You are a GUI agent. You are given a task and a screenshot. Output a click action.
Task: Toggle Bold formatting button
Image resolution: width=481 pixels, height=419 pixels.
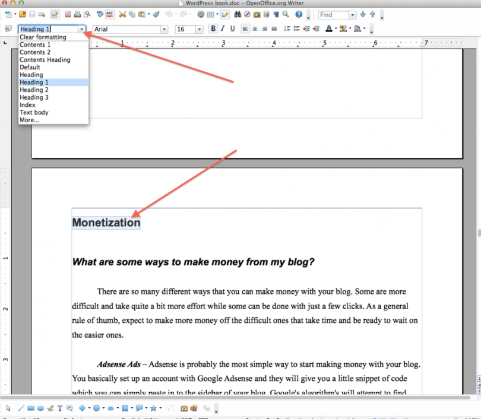[213, 29]
